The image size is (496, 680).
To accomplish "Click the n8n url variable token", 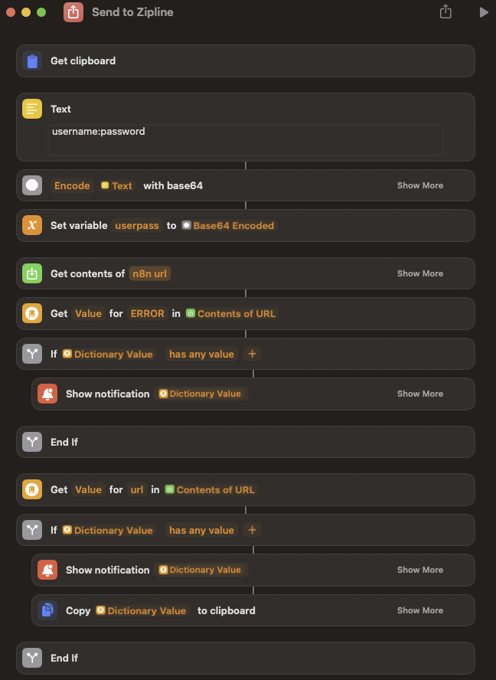I will 150,273.
